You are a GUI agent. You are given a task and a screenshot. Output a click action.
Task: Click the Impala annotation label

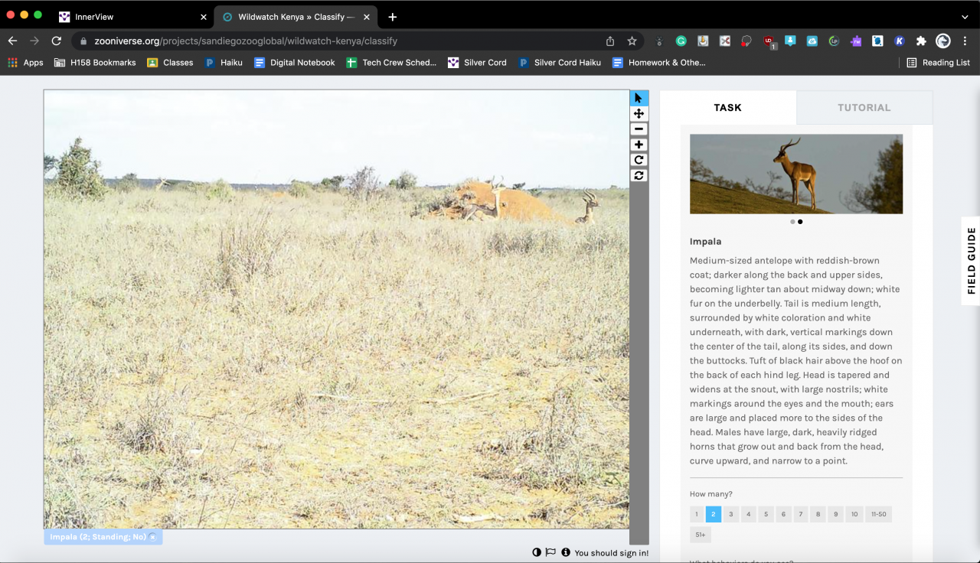point(98,537)
